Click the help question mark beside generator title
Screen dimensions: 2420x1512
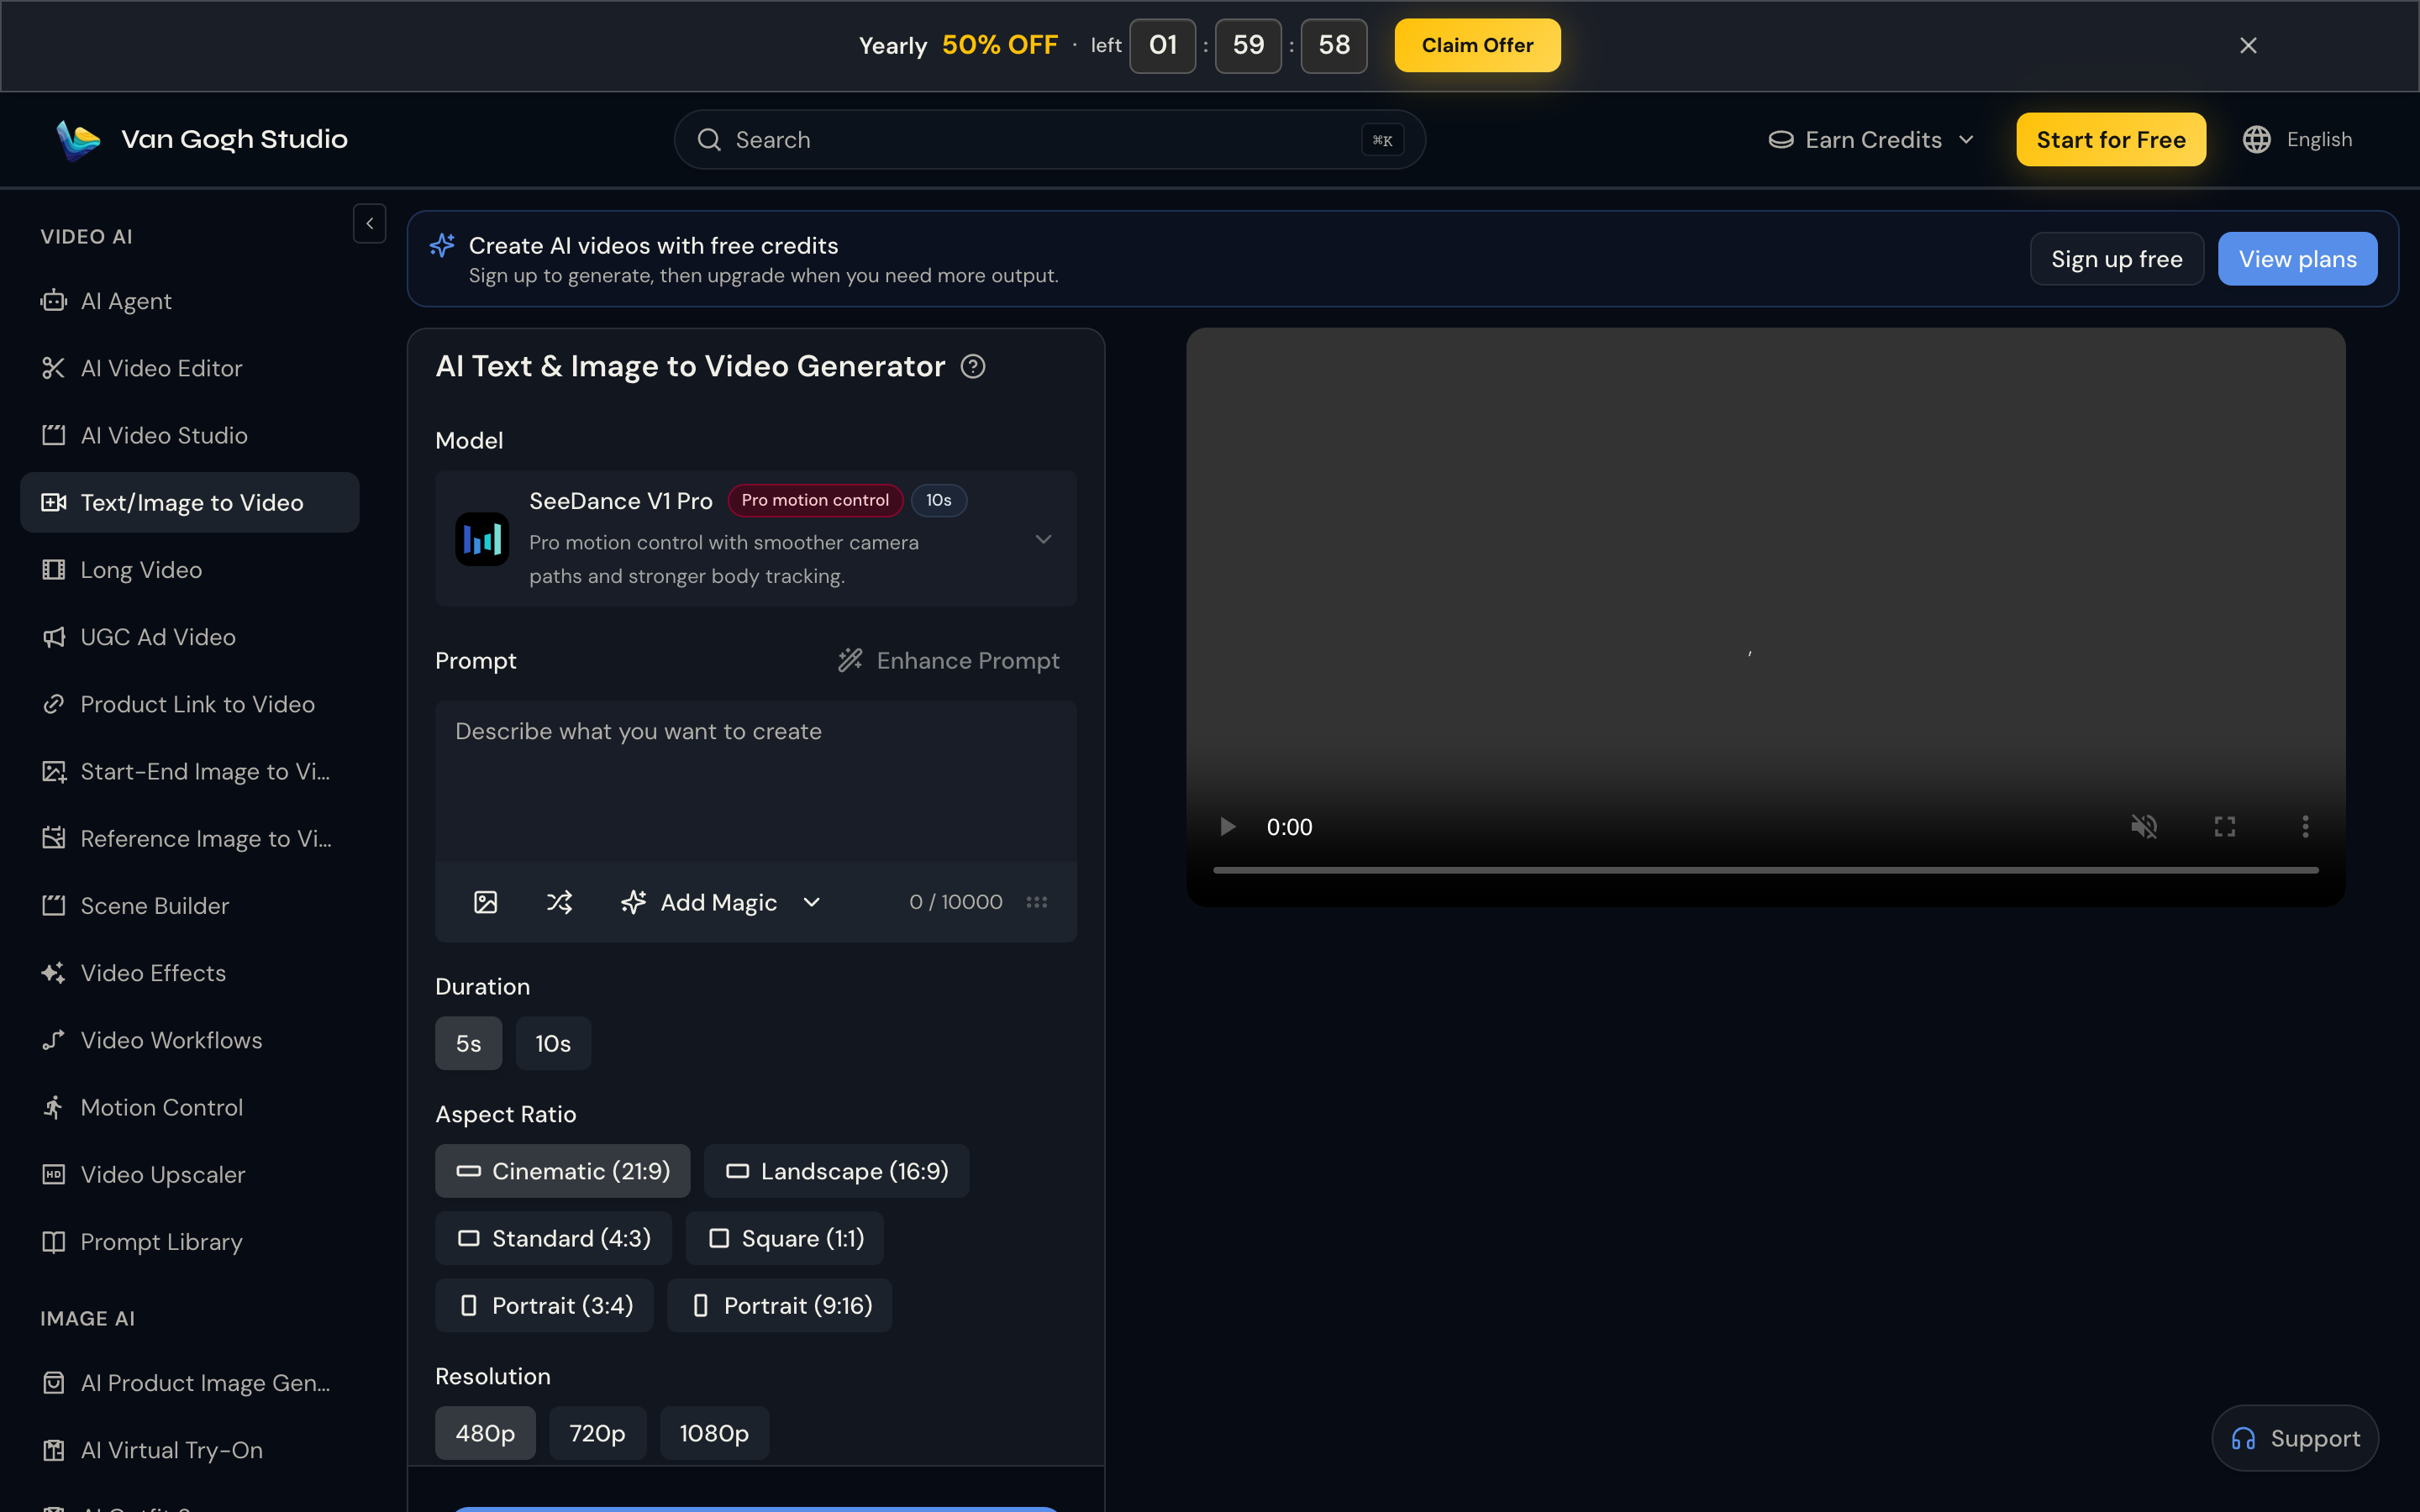(x=973, y=367)
